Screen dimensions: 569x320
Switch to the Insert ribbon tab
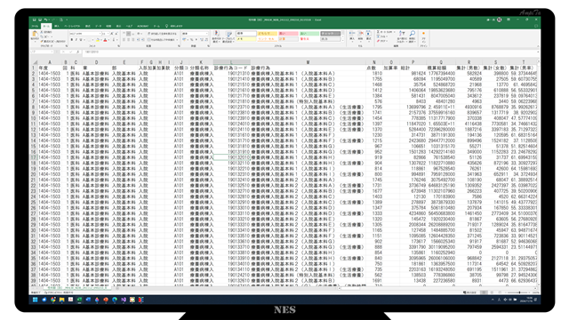(57, 26)
